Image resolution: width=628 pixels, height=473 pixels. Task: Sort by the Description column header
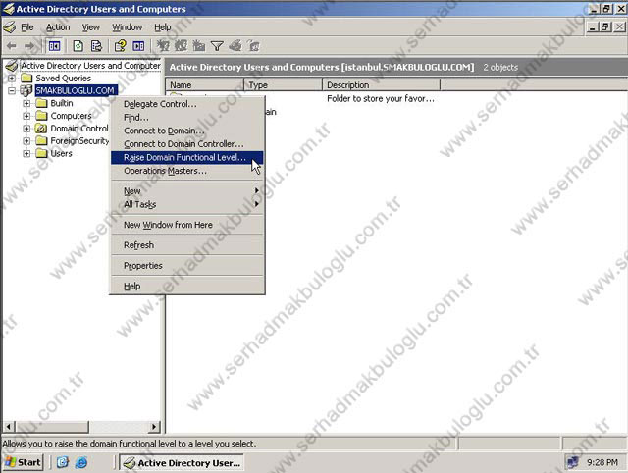click(x=381, y=85)
